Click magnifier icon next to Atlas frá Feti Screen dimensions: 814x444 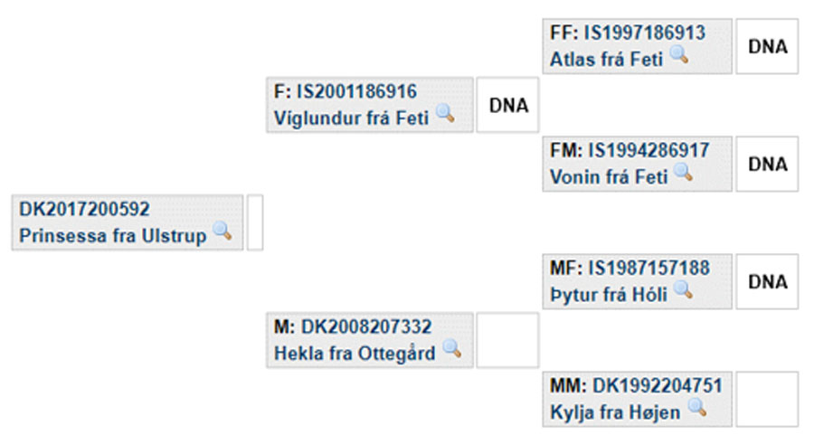tap(679, 54)
